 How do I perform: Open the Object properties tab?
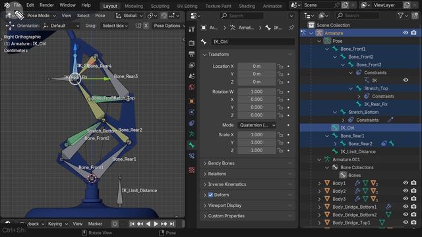coord(192,101)
